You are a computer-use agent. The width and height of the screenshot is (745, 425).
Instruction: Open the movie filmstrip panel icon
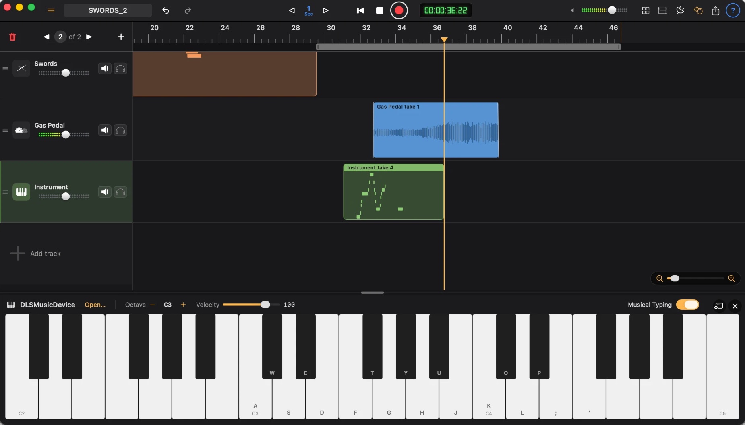coord(663,10)
